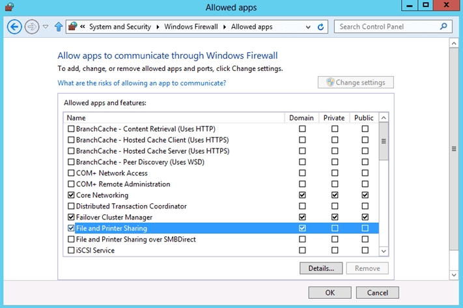Enable BranchCache Hosted Cache Server checkbox

tap(71, 151)
